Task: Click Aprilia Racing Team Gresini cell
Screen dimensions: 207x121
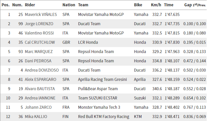Action: point(102,80)
